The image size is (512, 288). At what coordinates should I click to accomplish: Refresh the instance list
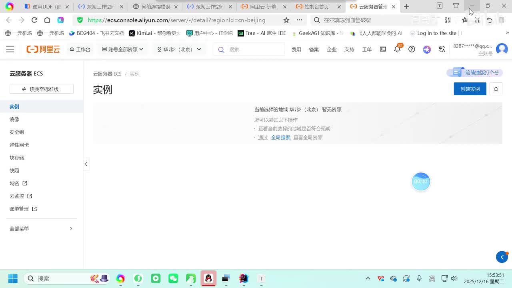(x=496, y=89)
